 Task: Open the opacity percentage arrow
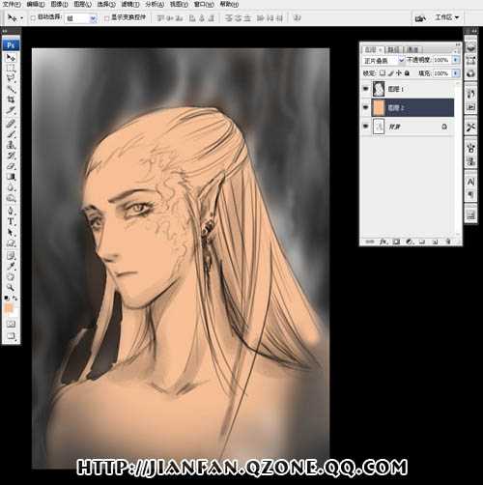(x=456, y=60)
